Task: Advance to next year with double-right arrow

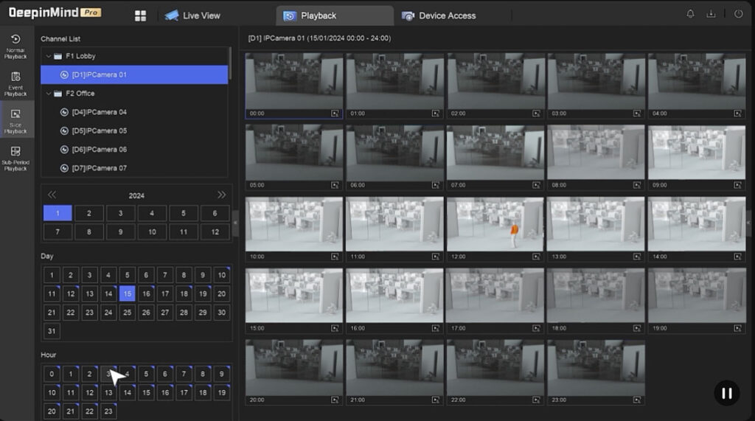Action: coord(221,195)
